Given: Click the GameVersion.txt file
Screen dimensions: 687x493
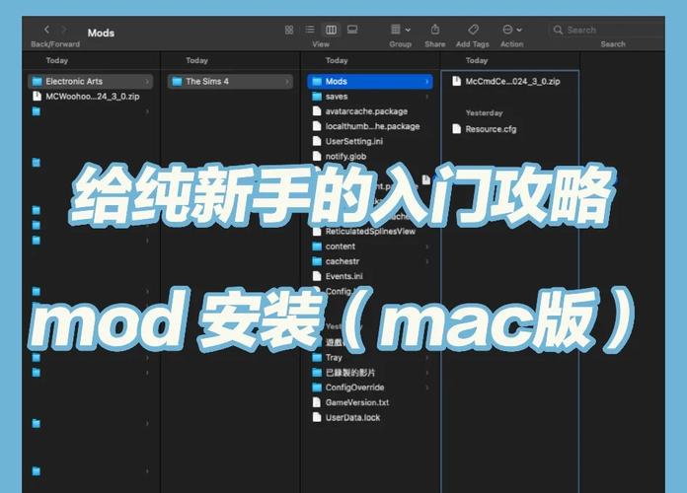Looking at the screenshot, I should (356, 402).
